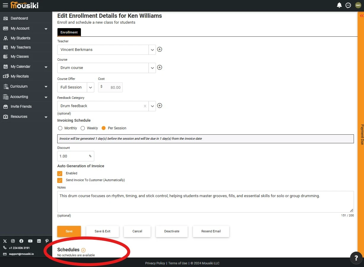
Task: Click the Save & Exit button
Action: tap(102, 231)
